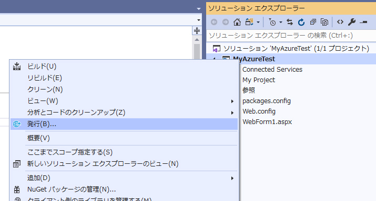
Task: Select WebForm1.aspx file
Action: coord(267,122)
